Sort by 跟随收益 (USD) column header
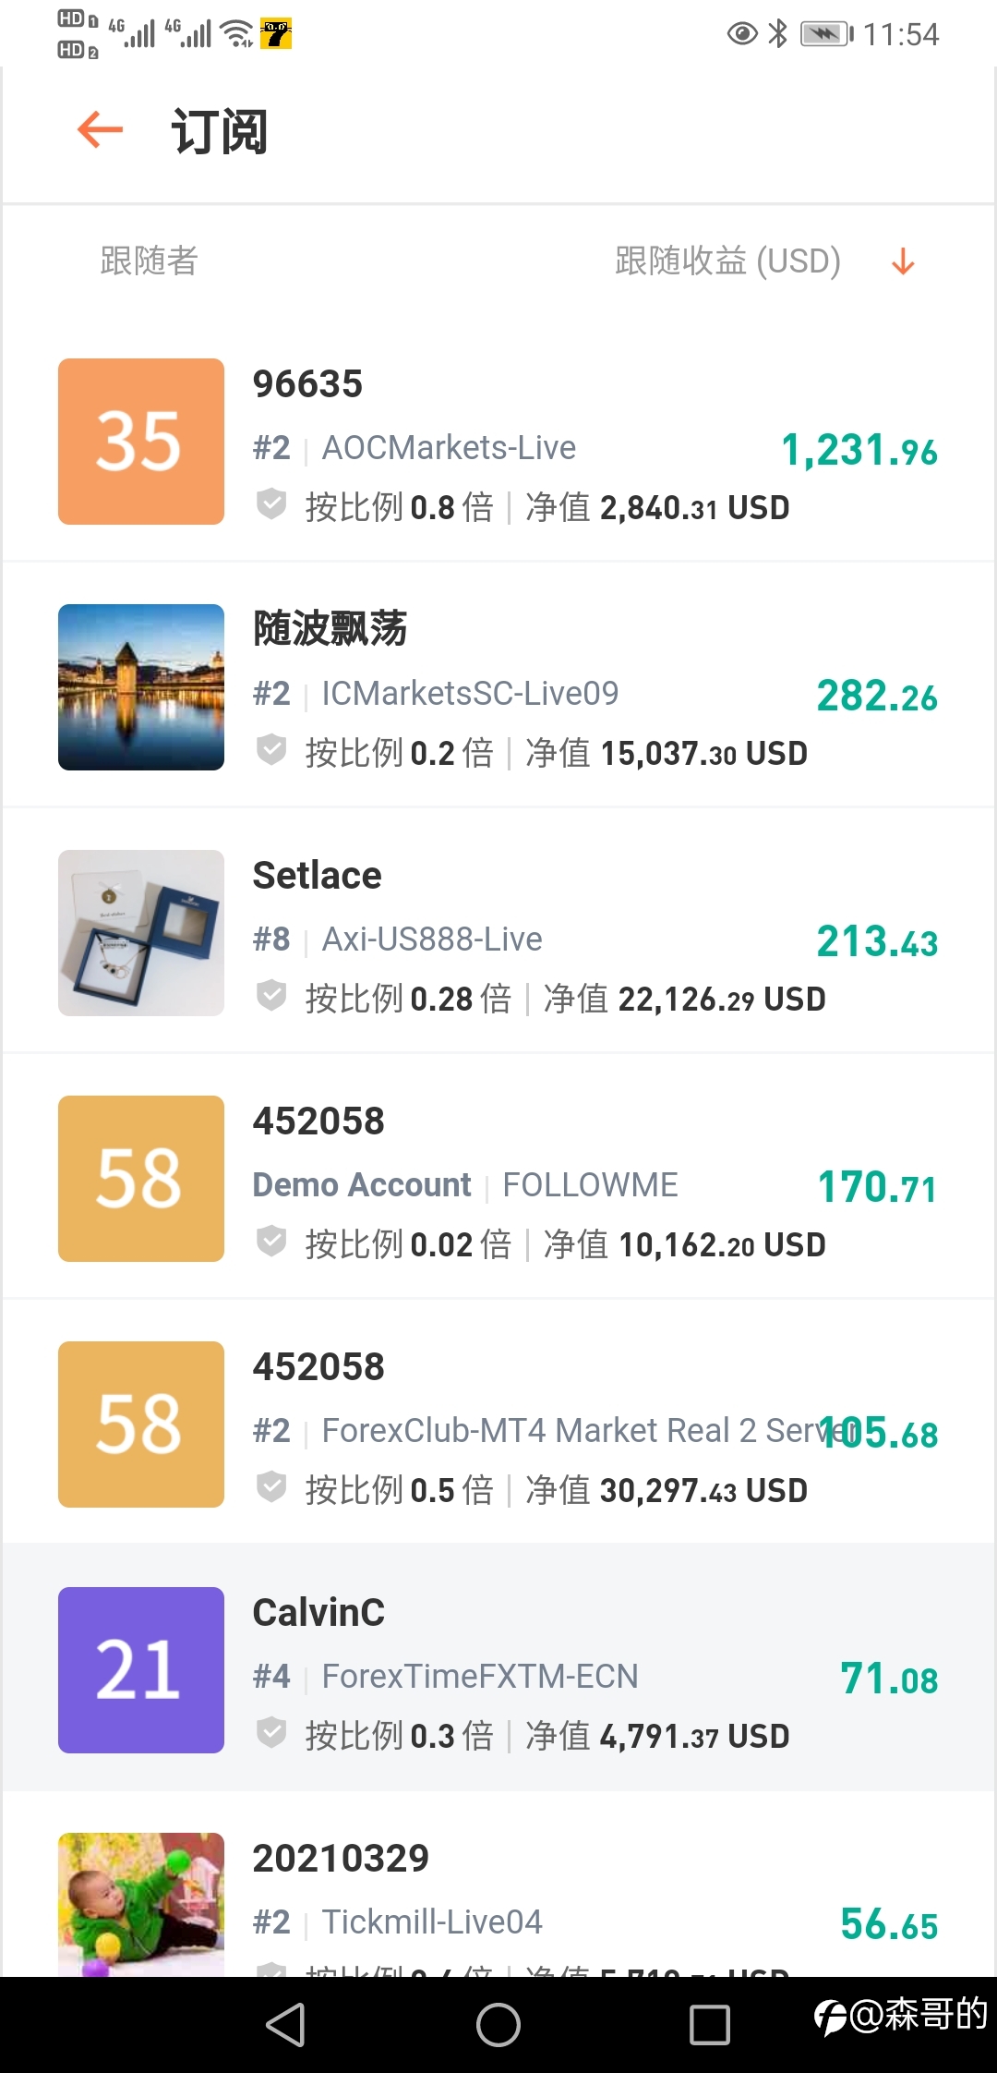 (x=727, y=261)
